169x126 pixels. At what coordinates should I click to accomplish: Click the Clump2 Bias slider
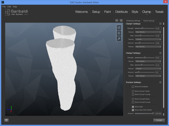click(145, 65)
